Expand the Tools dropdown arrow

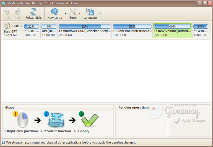[80, 13]
